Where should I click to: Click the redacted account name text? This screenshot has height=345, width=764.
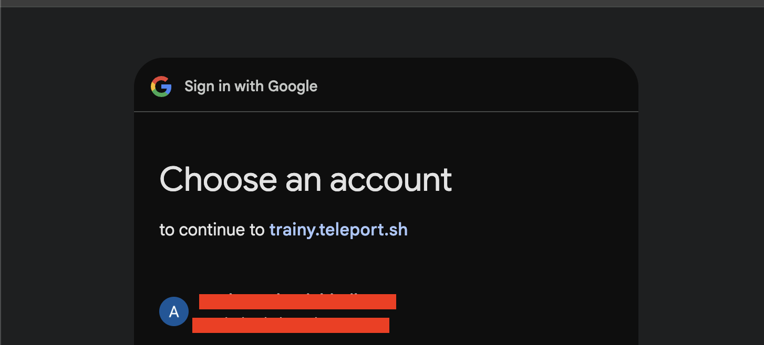coord(297,301)
